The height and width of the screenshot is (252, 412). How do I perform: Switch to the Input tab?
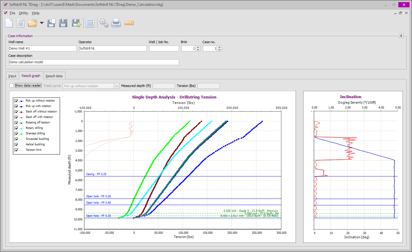(12, 76)
